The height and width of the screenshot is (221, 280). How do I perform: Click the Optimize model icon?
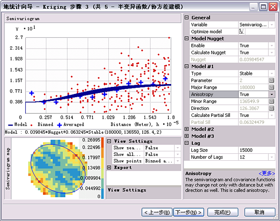pyautogui.click(x=241, y=31)
